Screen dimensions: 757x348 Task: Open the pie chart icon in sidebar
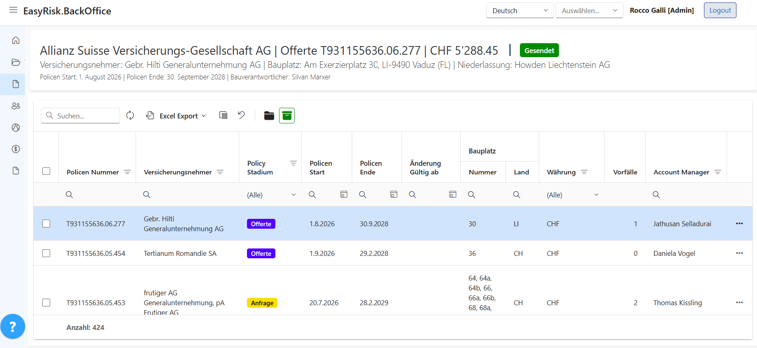coord(16,128)
